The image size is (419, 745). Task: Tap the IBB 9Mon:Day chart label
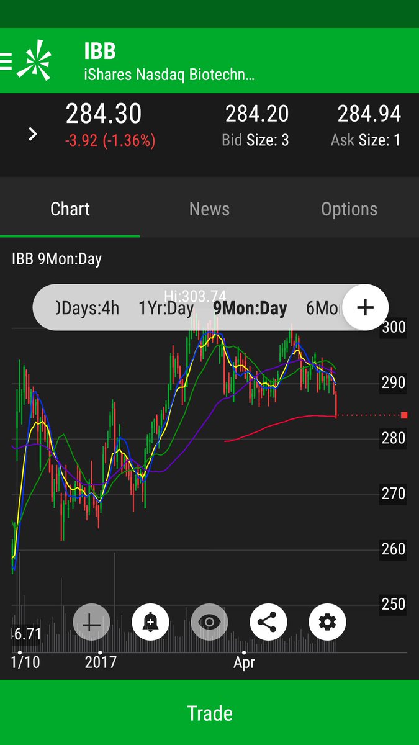[x=56, y=259]
